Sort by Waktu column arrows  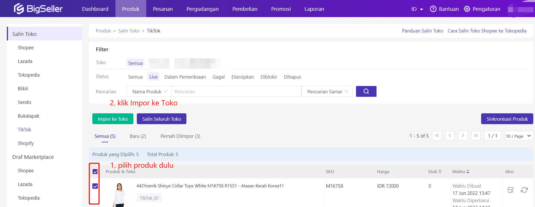468,171
